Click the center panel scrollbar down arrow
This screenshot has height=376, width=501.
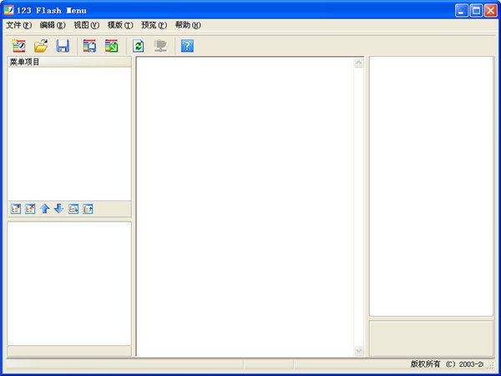point(358,351)
